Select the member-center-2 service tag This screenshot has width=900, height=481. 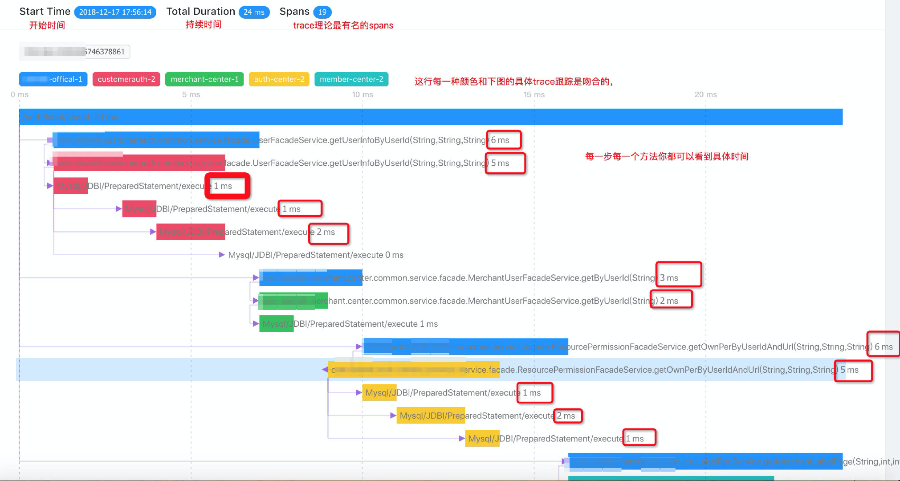(x=351, y=79)
